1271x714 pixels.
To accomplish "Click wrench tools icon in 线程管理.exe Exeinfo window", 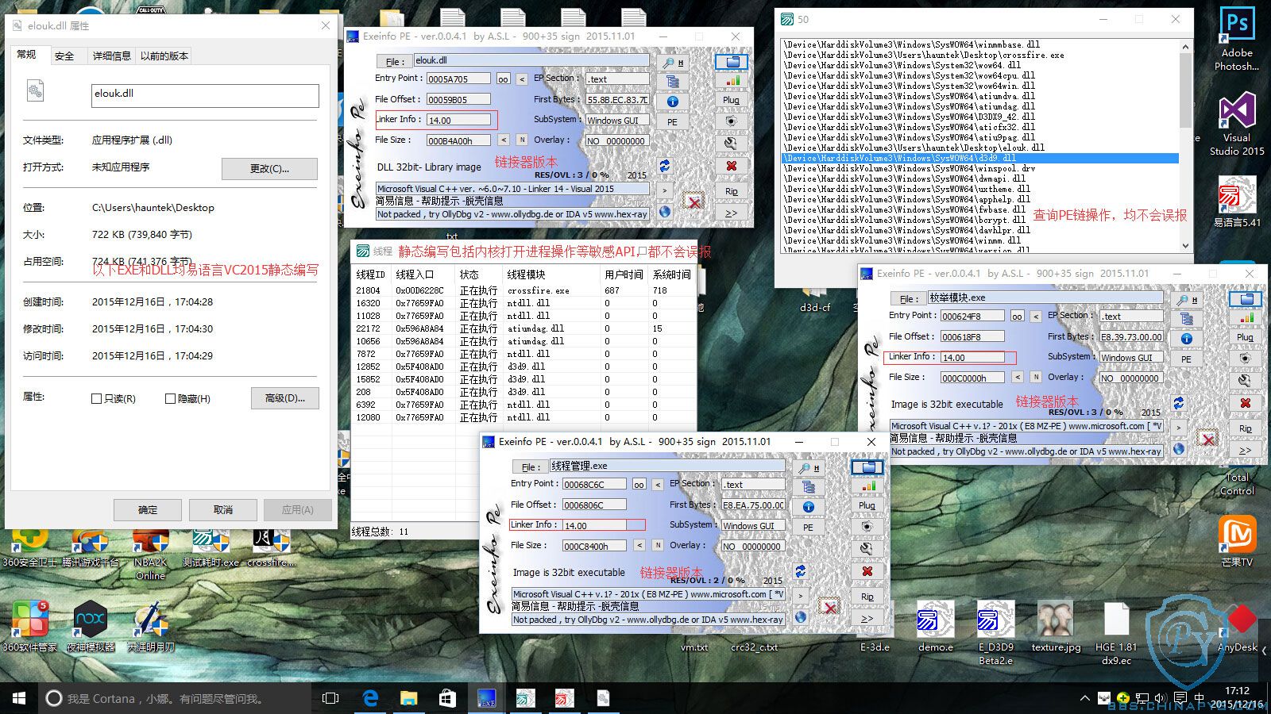I will point(867,548).
